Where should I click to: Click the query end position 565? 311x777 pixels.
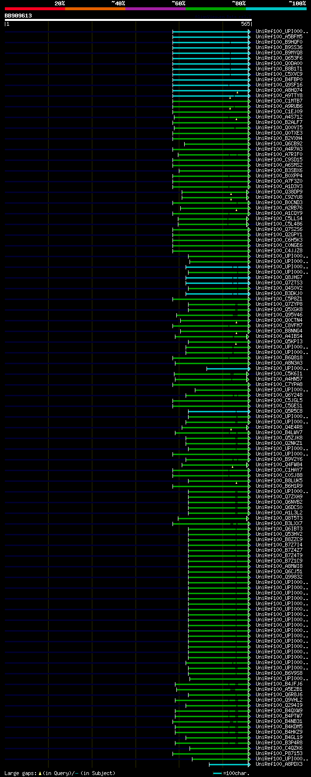click(x=245, y=24)
